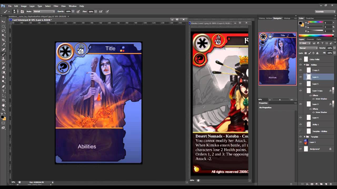This screenshot has height=189, width=337.
Task: Click the foreground color swatch in toolbox
Action: pyautogui.click(x=2, y=117)
